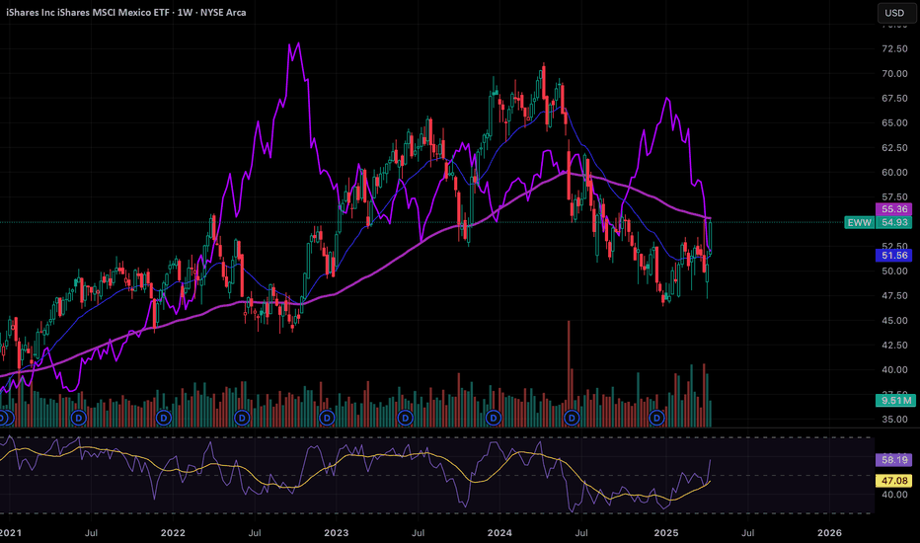Click the 60.00 price axis label

894,172
